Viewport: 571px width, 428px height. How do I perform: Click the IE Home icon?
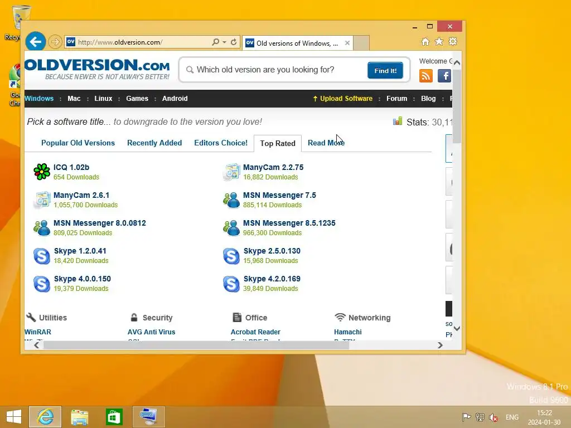click(x=425, y=41)
